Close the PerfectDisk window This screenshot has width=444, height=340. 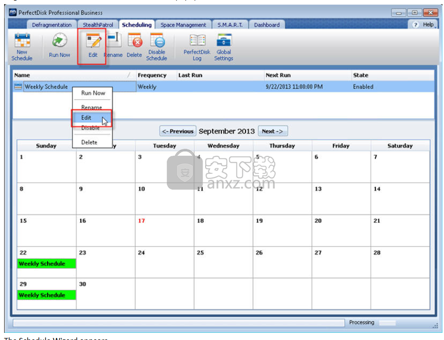(x=431, y=13)
